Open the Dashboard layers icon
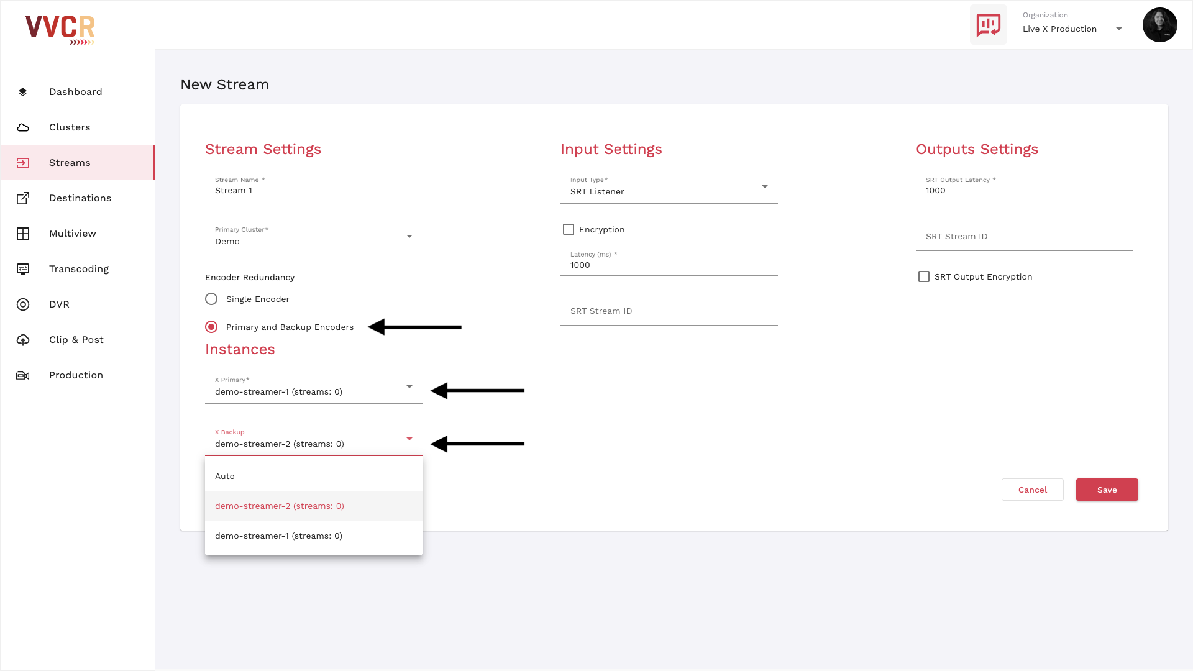 tap(23, 92)
